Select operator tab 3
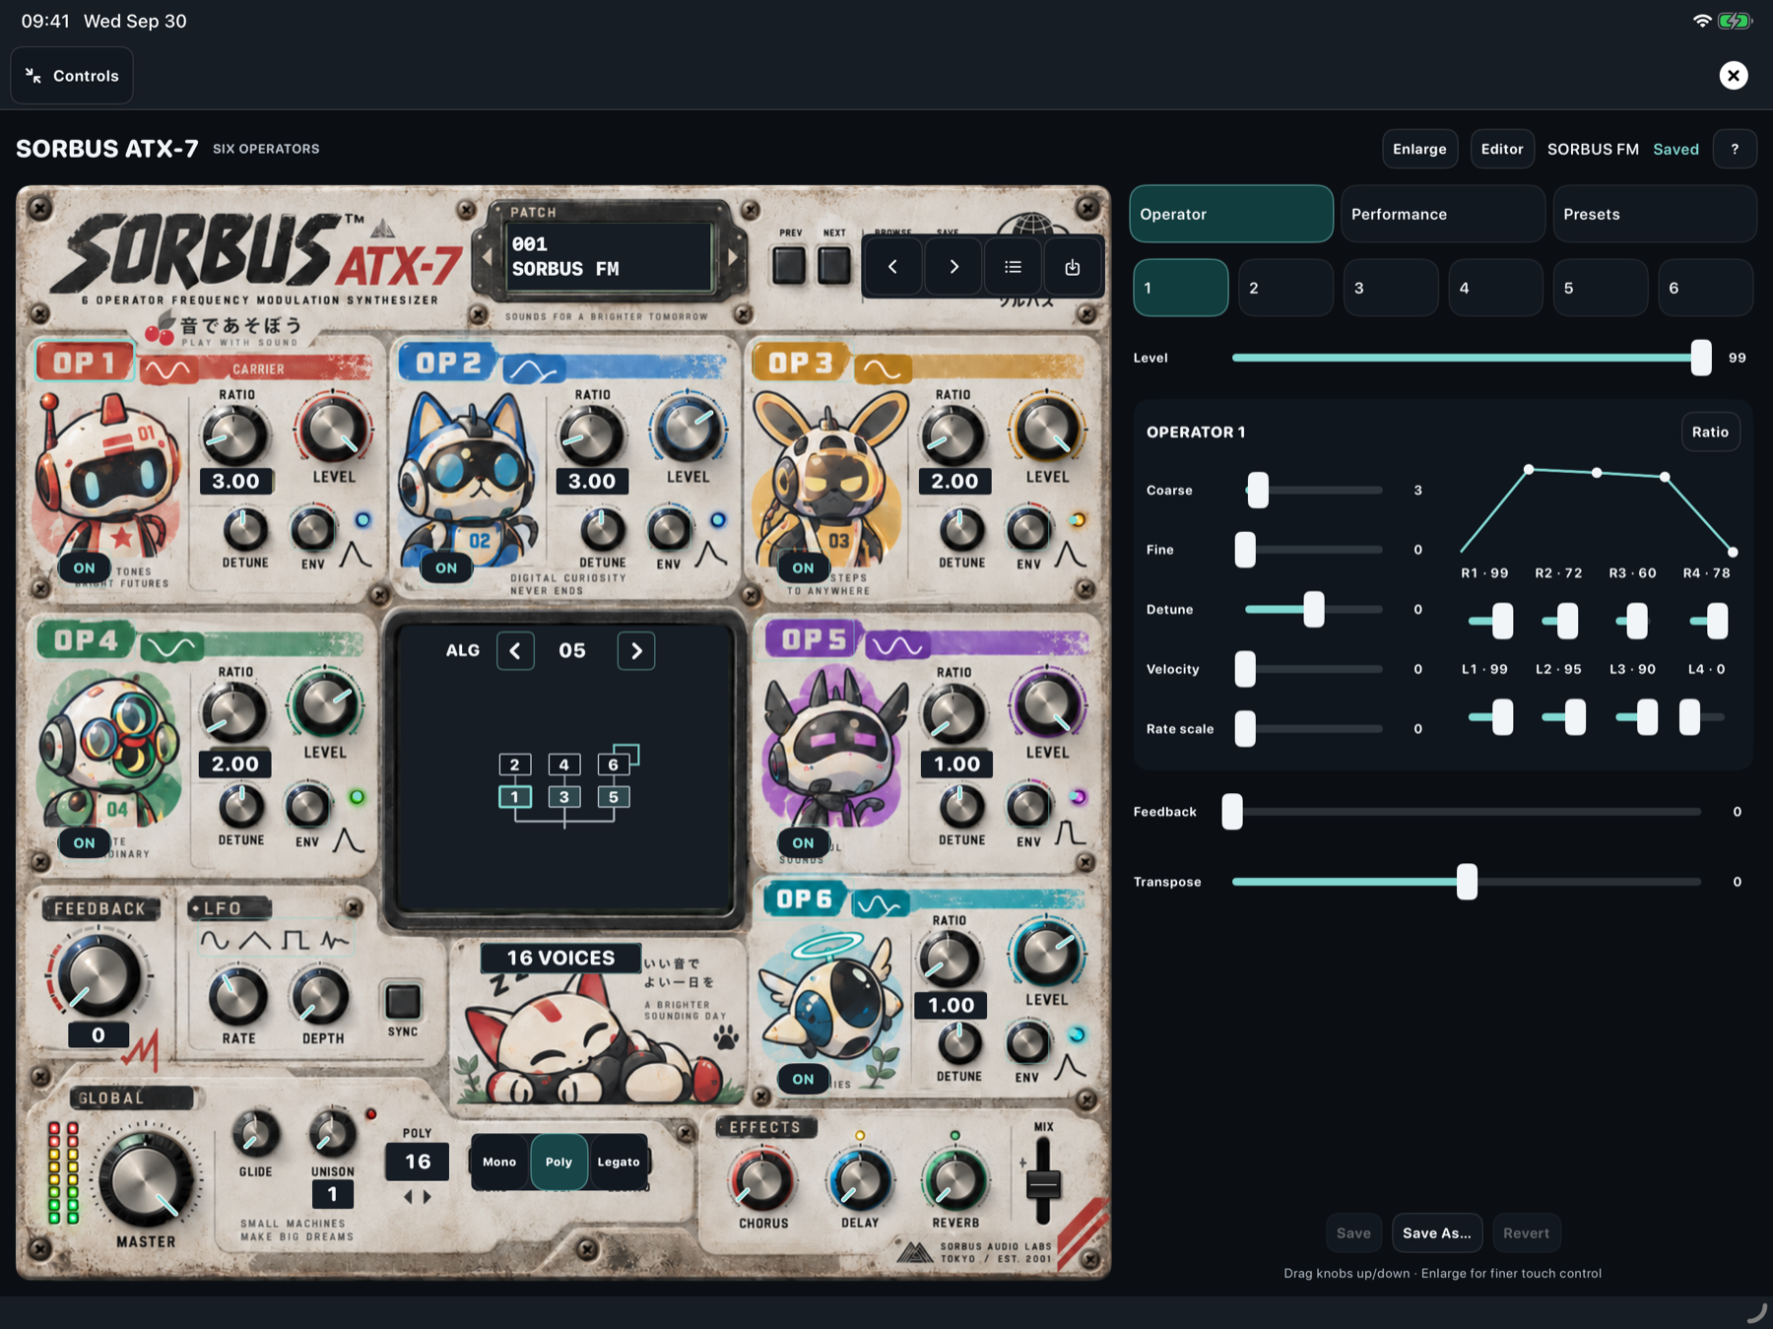 click(x=1391, y=288)
